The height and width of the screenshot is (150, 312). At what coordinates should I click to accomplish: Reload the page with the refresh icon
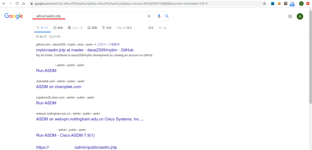(17, 4)
